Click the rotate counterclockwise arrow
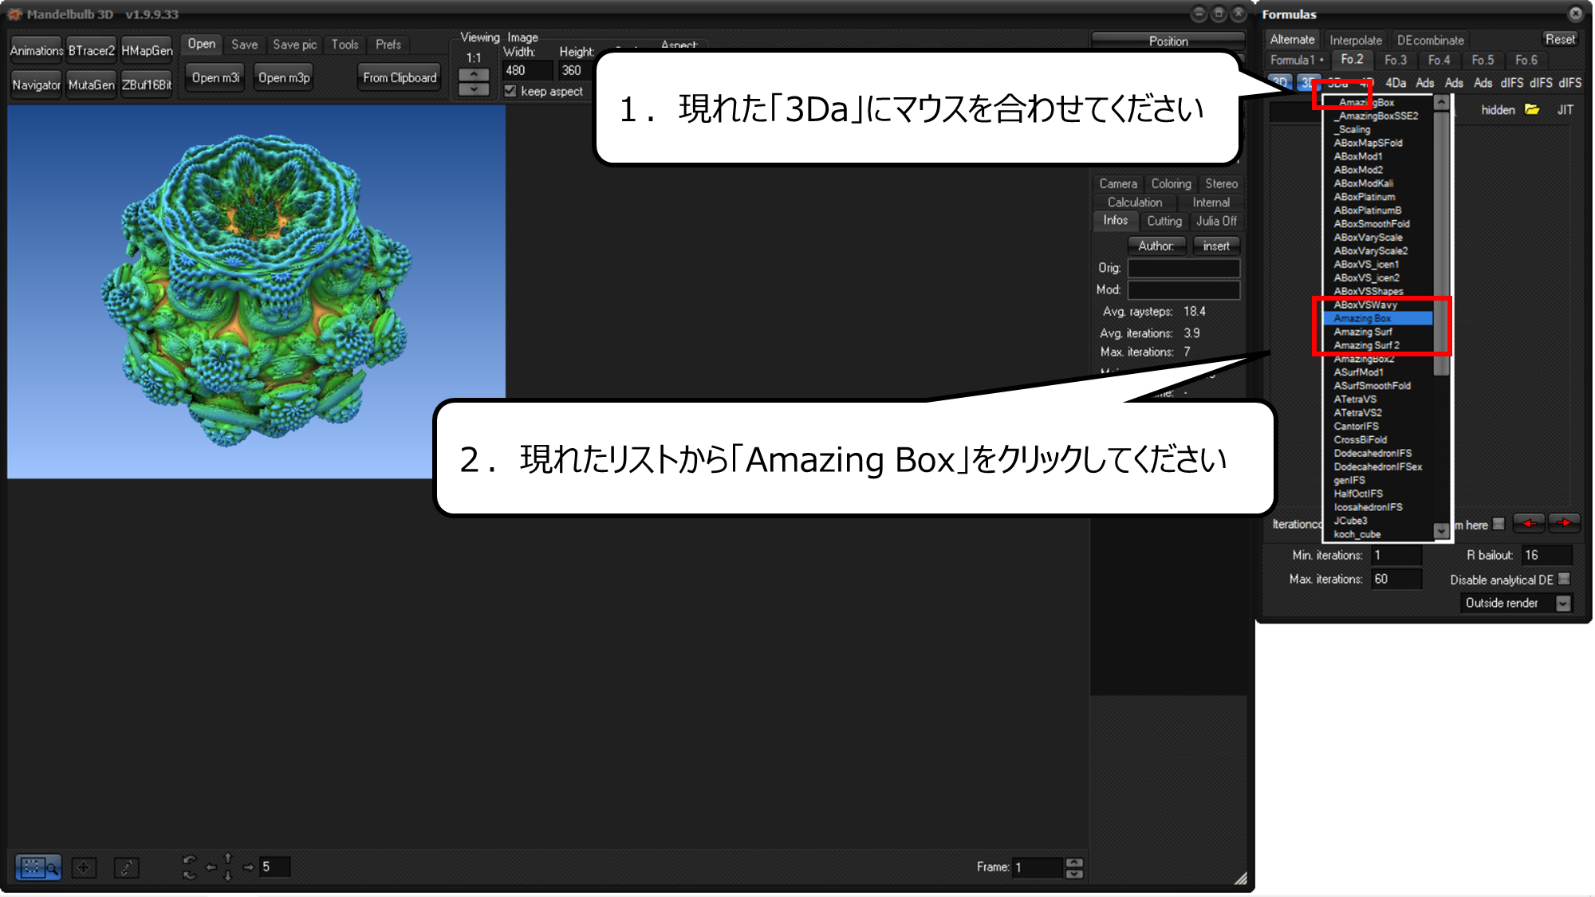Image resolution: width=1595 pixels, height=897 pixels. click(x=189, y=860)
